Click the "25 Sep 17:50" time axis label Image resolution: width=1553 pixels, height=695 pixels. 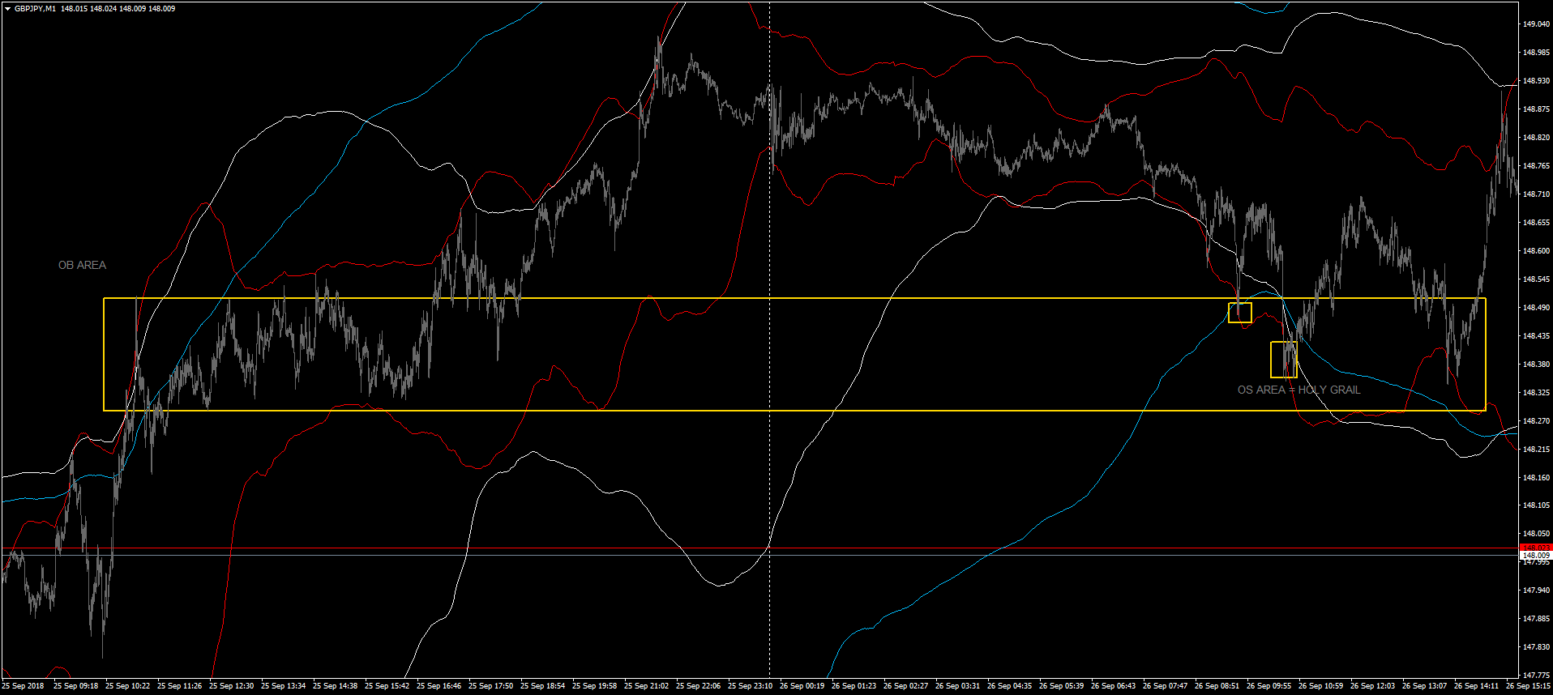490,686
